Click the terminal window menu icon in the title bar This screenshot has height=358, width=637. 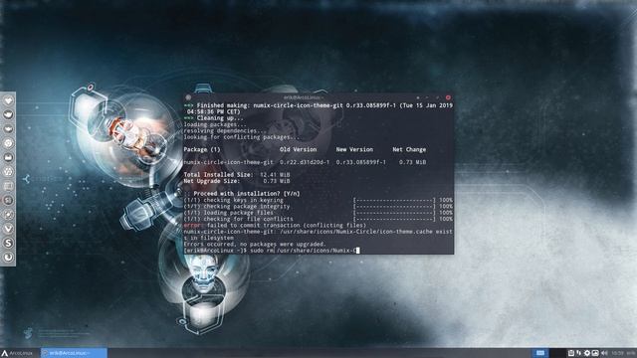coord(188,97)
